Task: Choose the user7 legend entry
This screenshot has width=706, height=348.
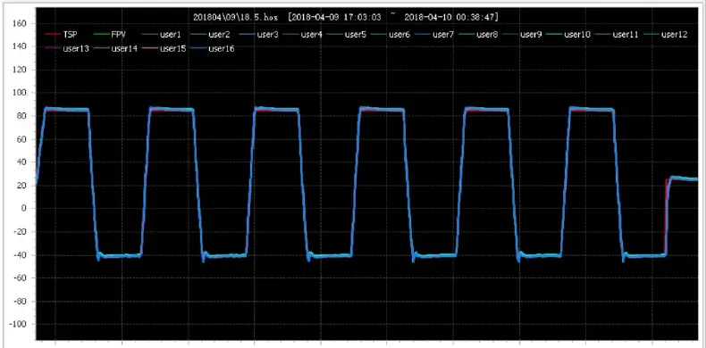Action: [434, 35]
